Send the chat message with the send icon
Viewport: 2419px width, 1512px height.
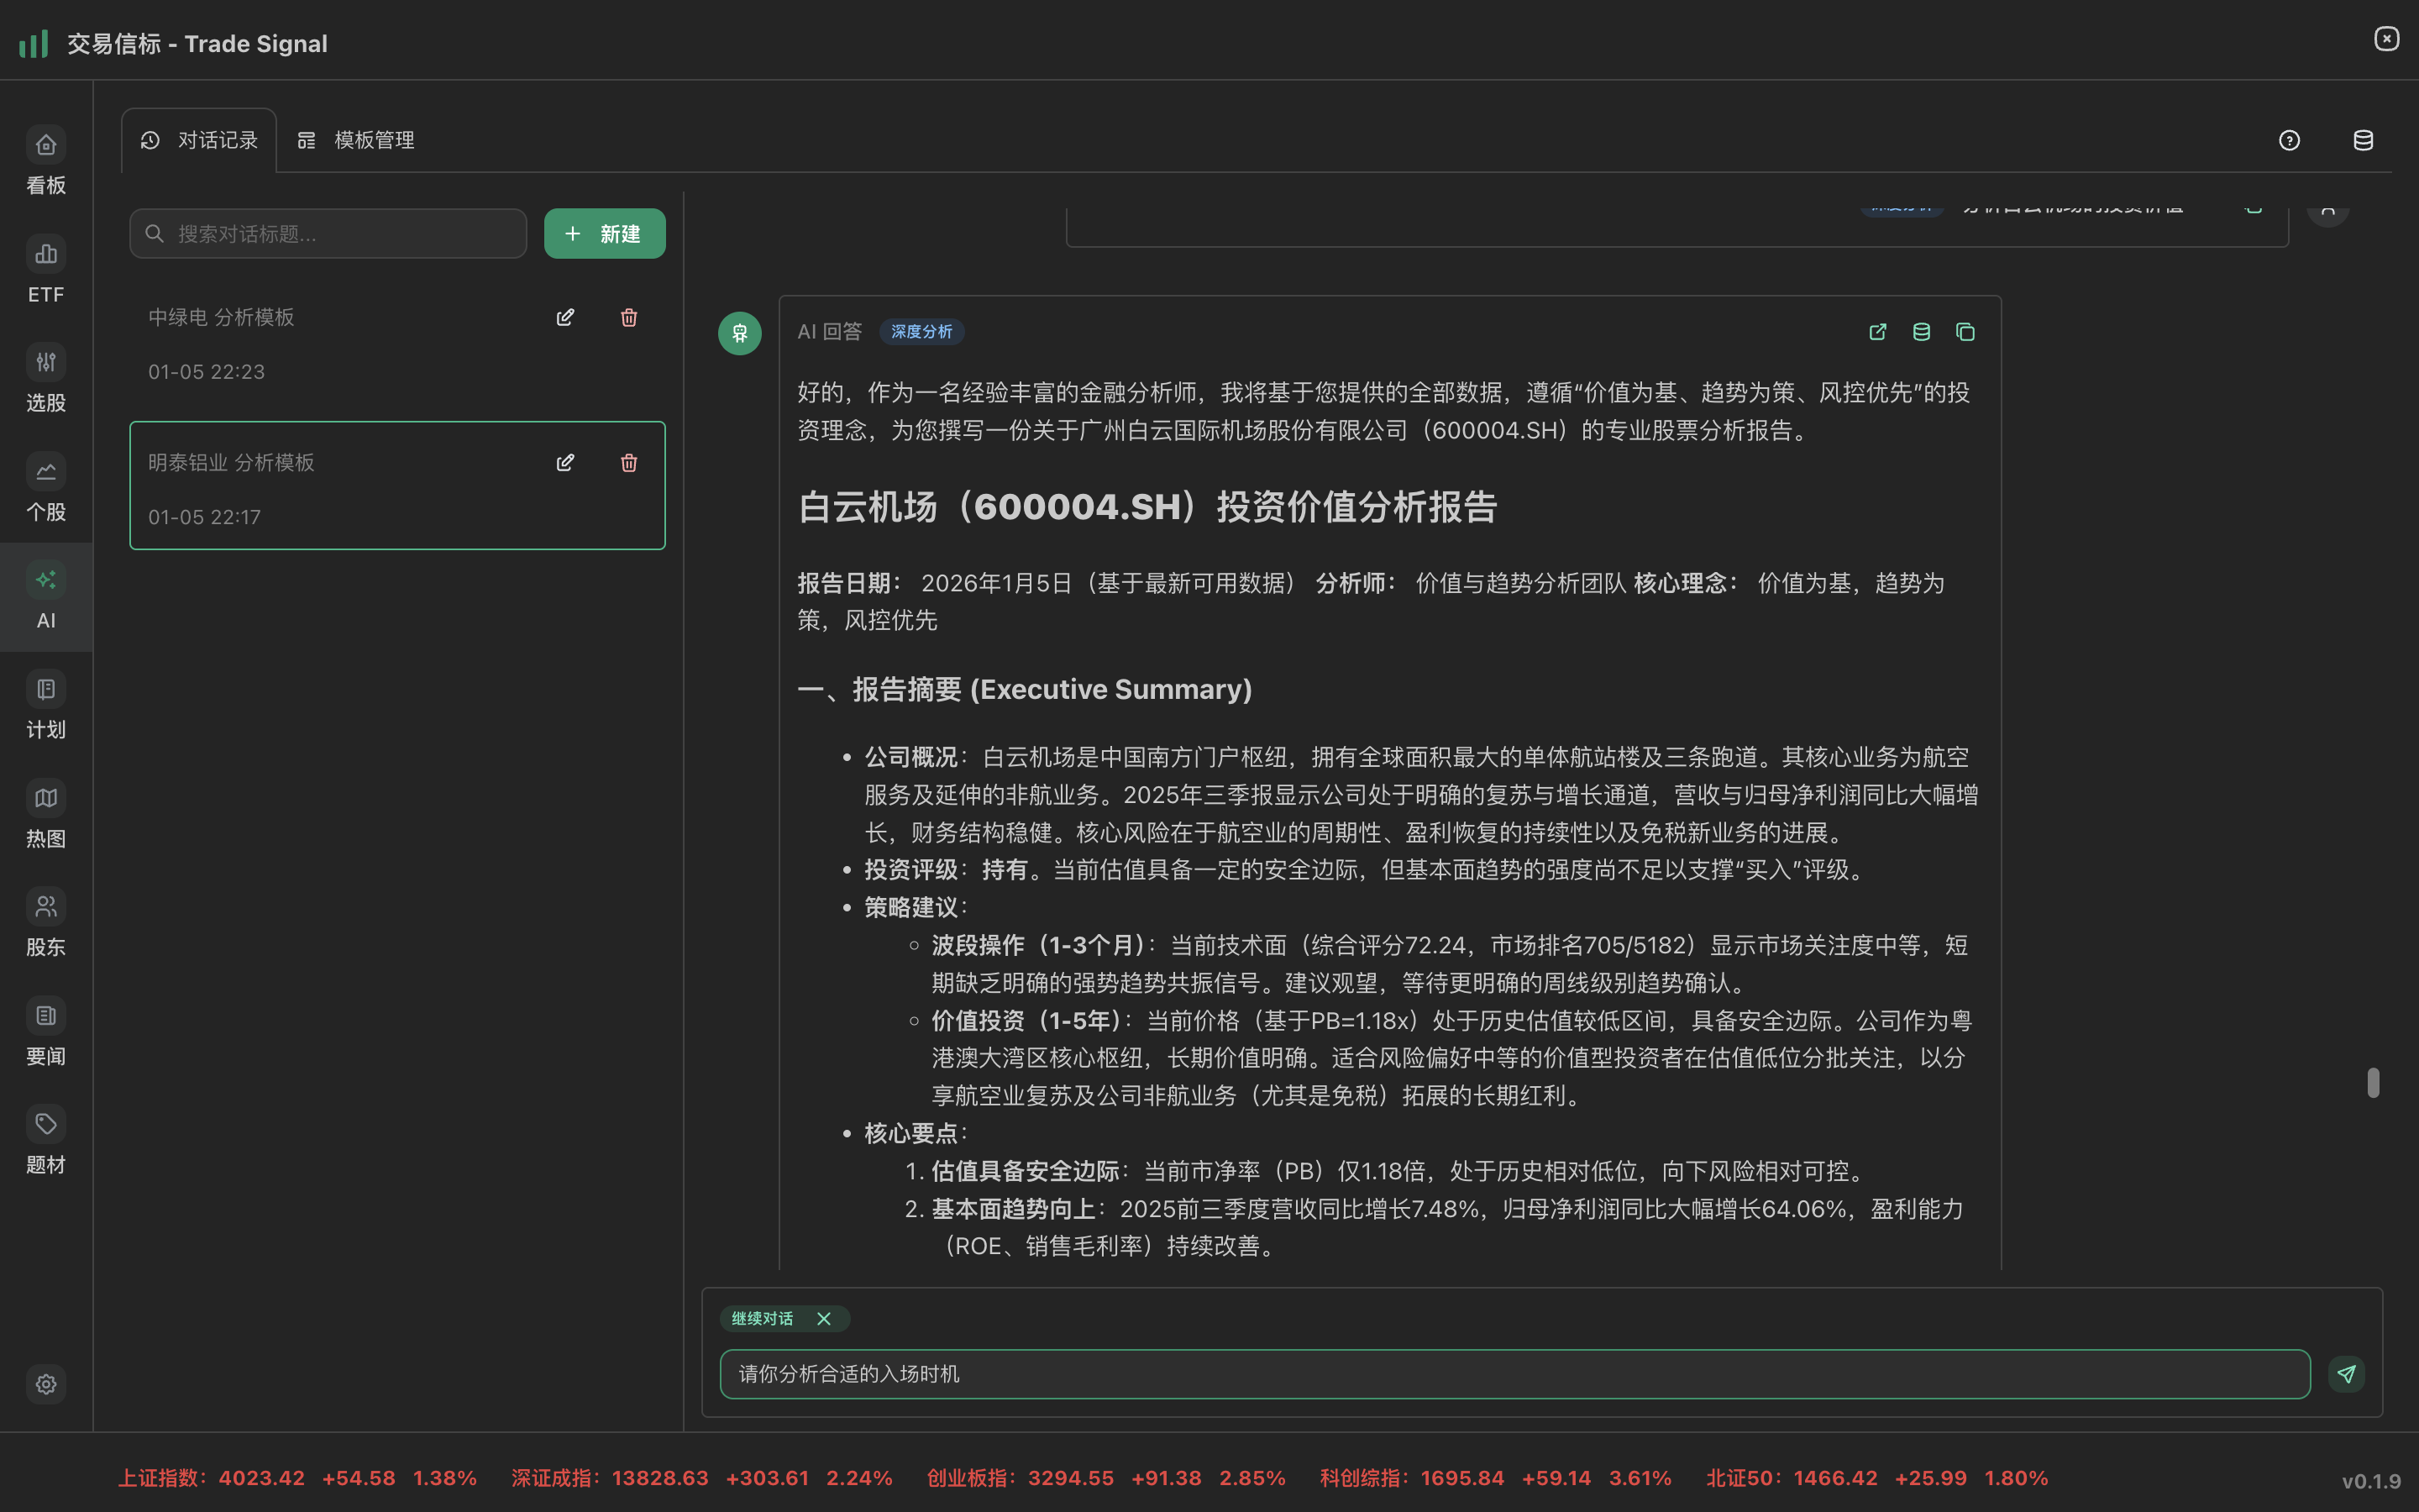[x=2347, y=1374]
